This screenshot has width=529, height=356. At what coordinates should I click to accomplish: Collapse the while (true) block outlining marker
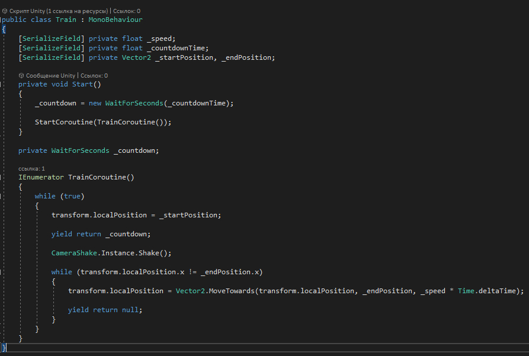pyautogui.click(x=2, y=196)
